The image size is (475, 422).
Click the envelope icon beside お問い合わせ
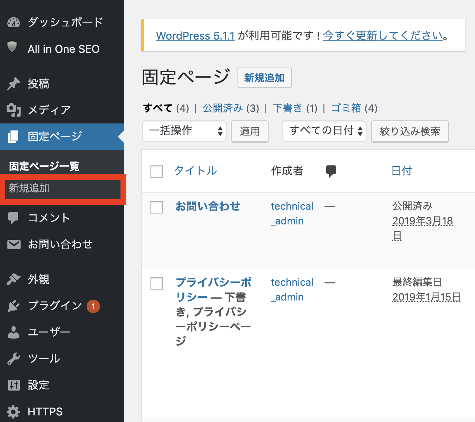click(14, 245)
